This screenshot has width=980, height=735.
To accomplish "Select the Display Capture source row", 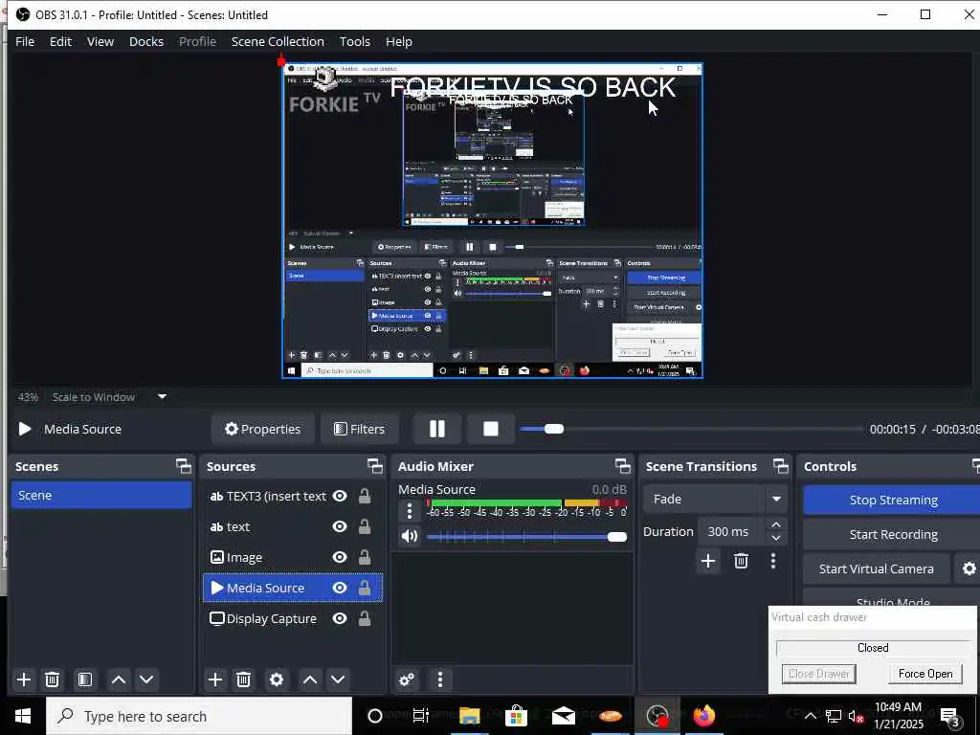I will [x=292, y=618].
